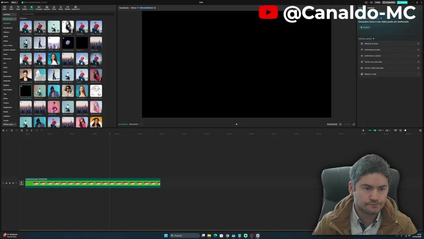This screenshot has width=424, height=239.
Task: Click the preview capture frame icon
Action: tap(340, 124)
